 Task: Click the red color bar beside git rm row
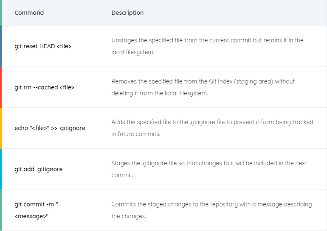[1, 87]
